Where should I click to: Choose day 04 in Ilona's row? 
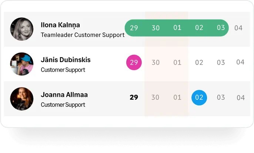pyautogui.click(x=238, y=28)
